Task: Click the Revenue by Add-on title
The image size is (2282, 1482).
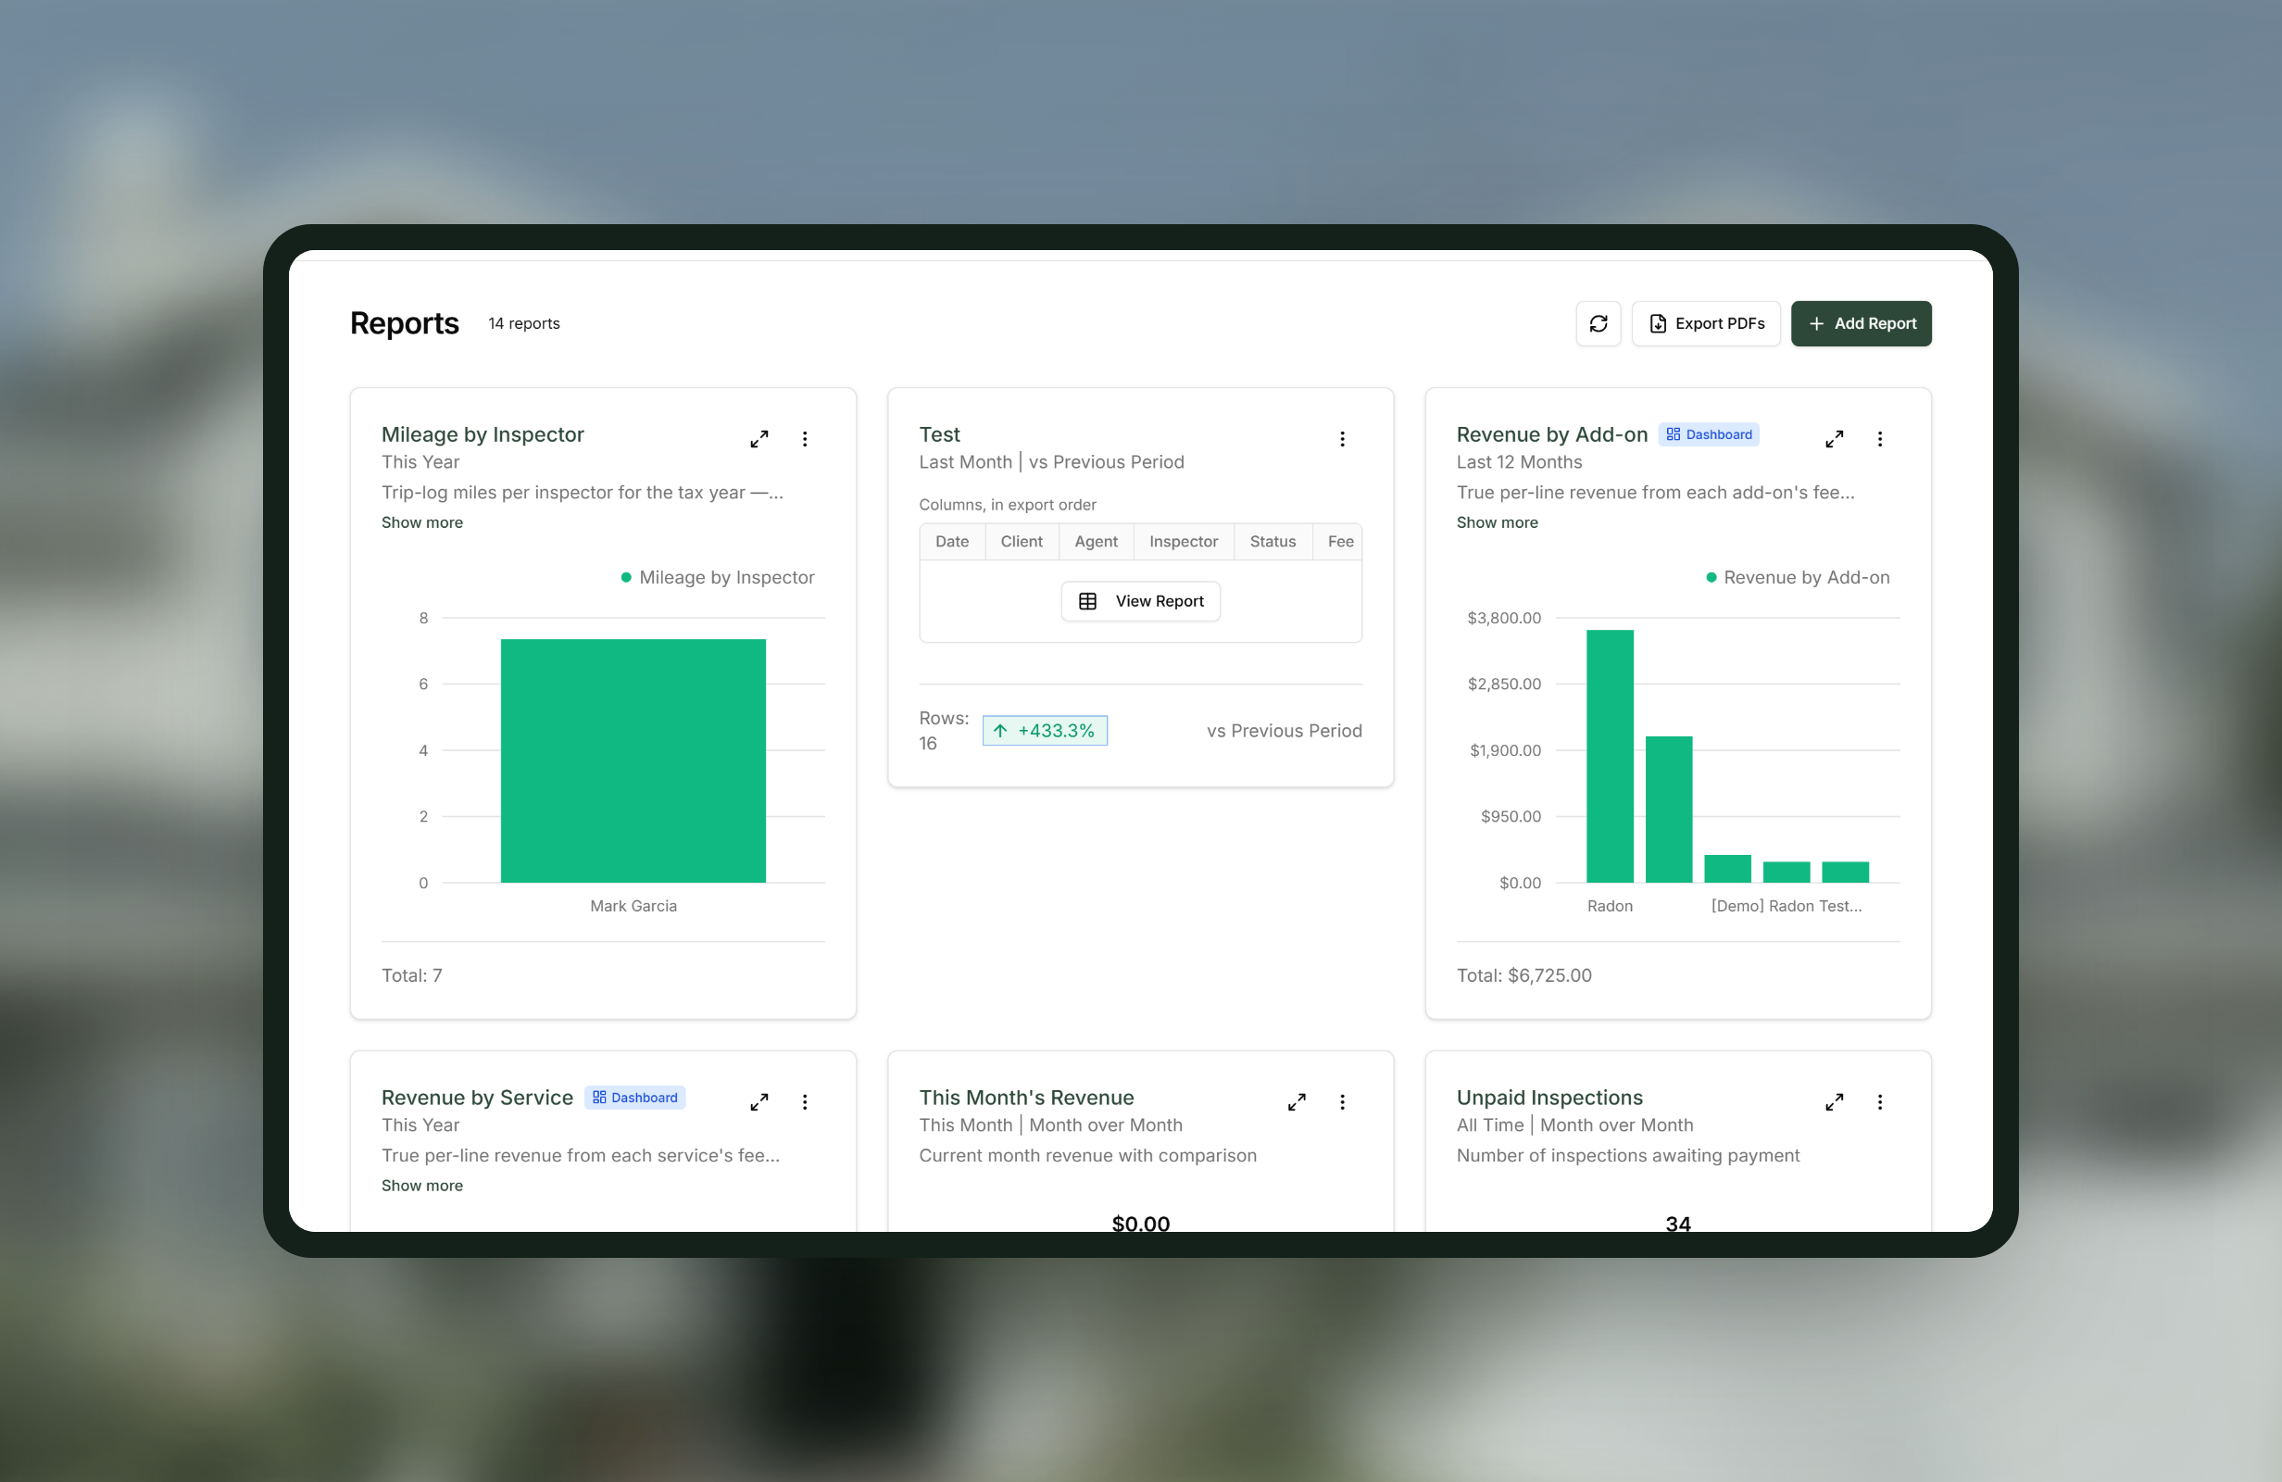Action: (x=1551, y=434)
